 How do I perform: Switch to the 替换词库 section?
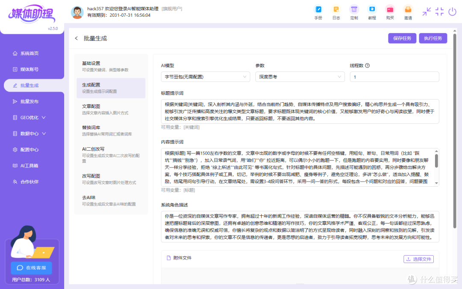pyautogui.click(x=111, y=131)
